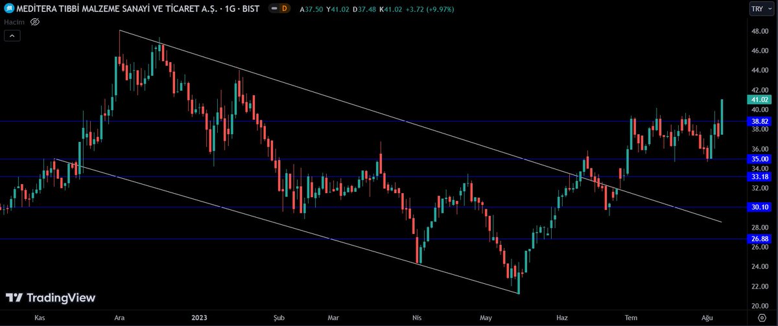This screenshot has width=778, height=326.
Task: Click the 24.00 price axis label
Action: pyautogui.click(x=759, y=266)
